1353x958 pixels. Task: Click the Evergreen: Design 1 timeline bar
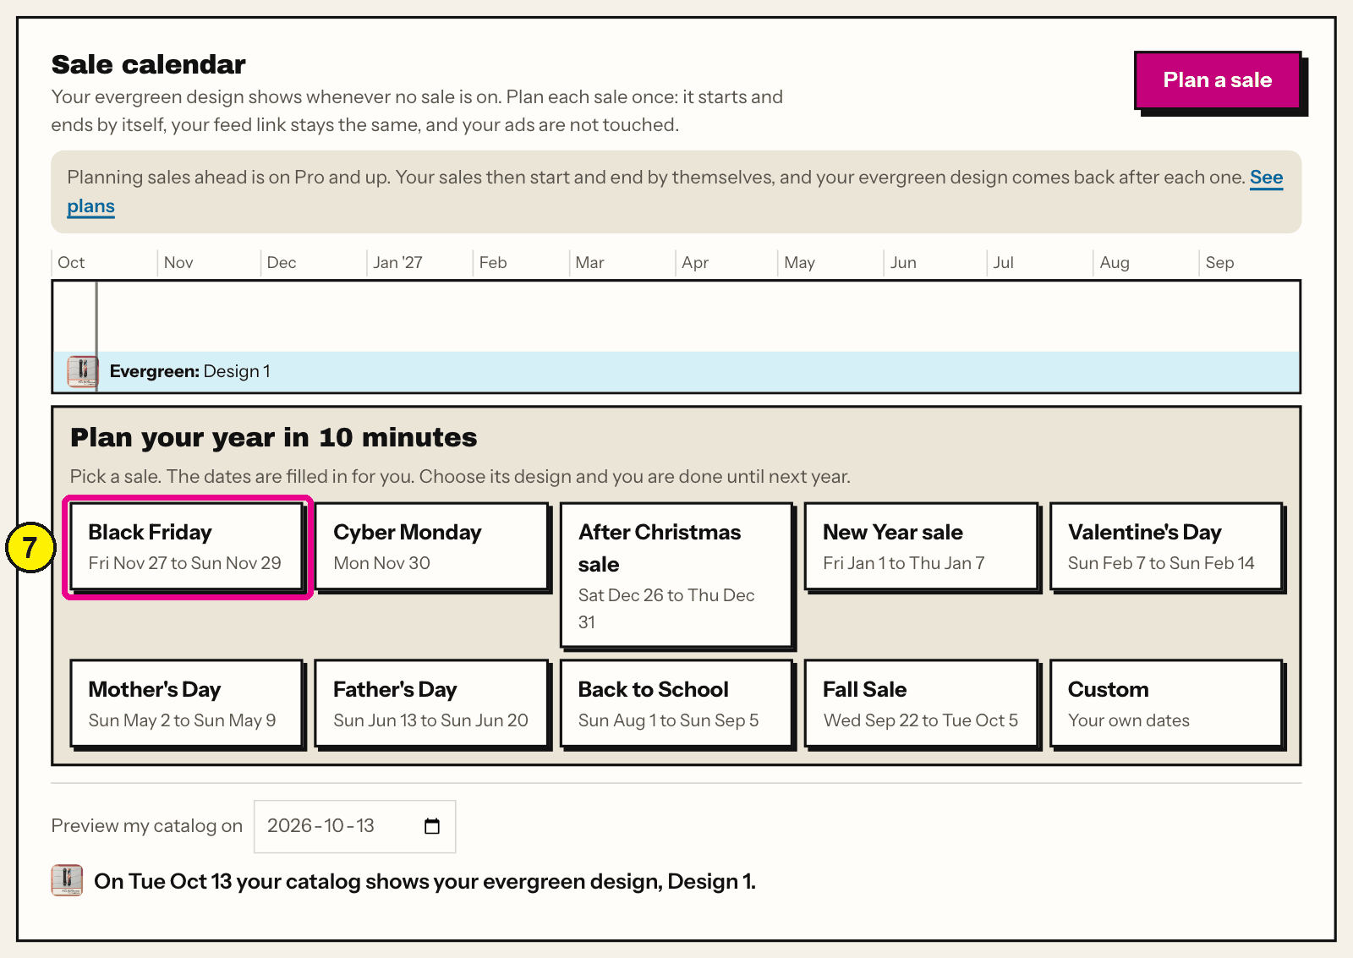676,371
